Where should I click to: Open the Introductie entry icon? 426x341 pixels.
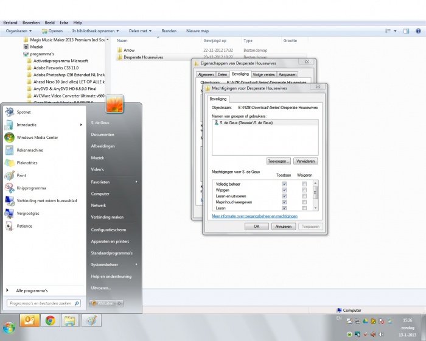pyautogui.click(x=9, y=125)
